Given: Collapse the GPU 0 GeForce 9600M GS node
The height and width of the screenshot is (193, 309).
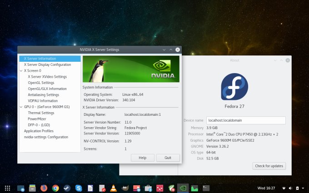Looking at the screenshot, I should coord(21,107).
